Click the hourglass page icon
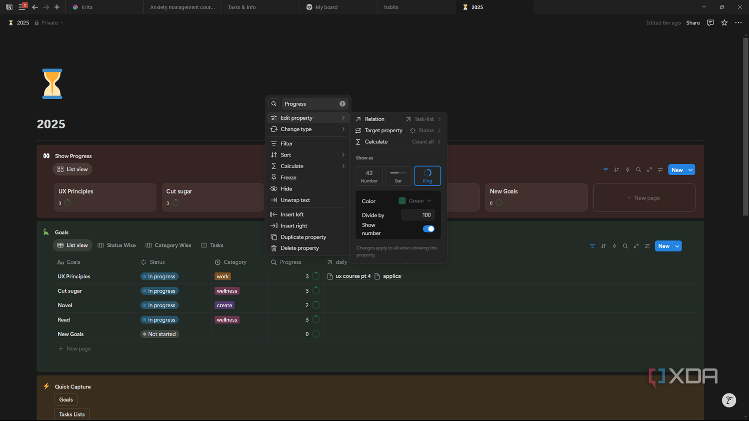The height and width of the screenshot is (421, 749). click(52, 84)
